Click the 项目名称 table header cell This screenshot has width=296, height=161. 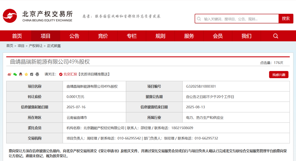(x=35, y=86)
